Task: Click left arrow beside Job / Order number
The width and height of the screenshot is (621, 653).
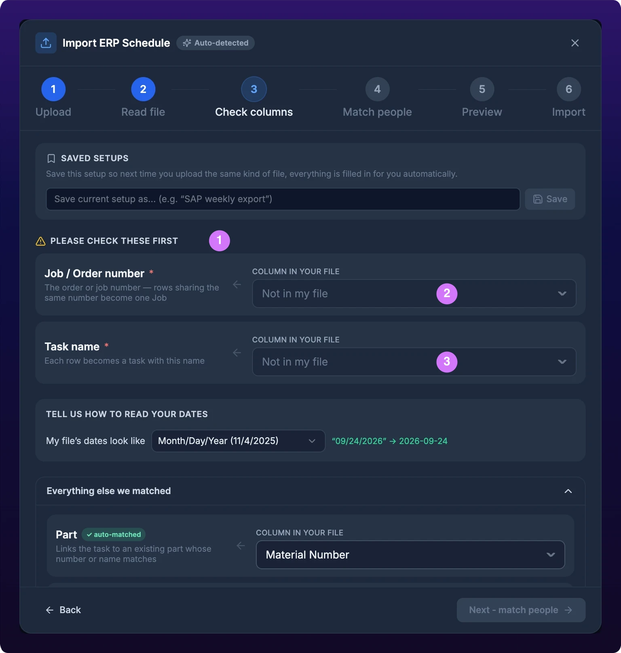Action: tap(237, 285)
